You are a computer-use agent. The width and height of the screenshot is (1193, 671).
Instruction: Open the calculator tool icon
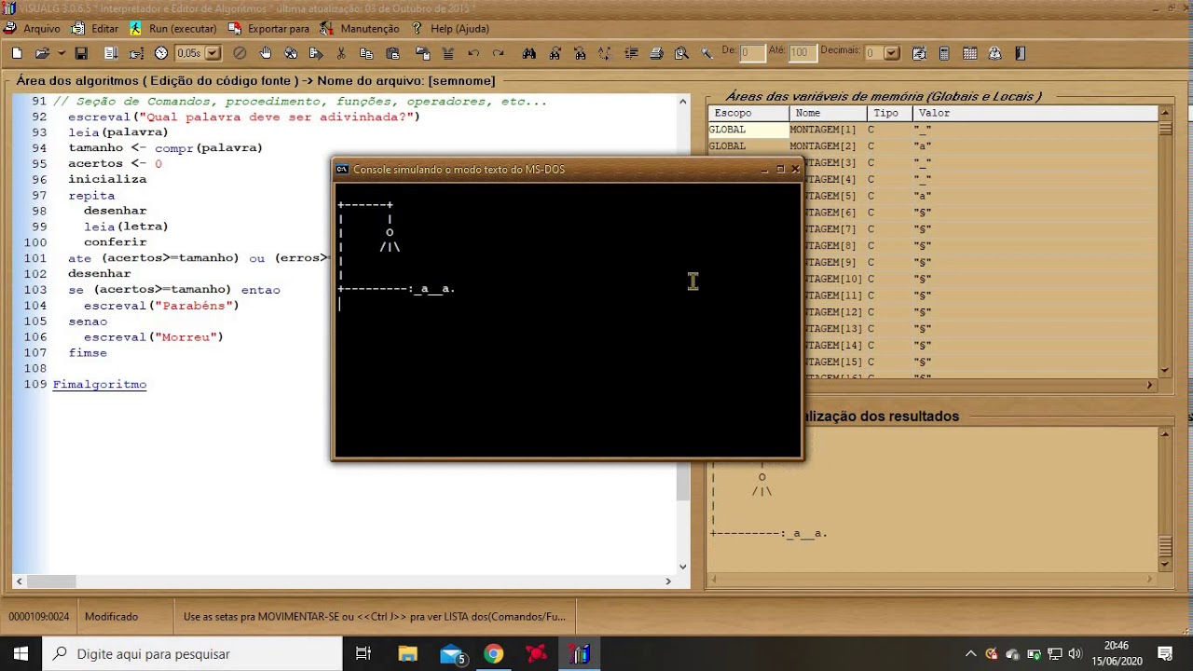click(x=944, y=53)
